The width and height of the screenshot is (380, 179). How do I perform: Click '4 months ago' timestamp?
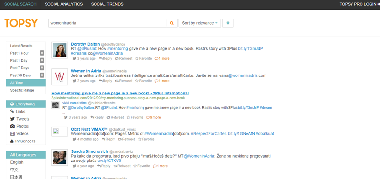pos(88,139)
